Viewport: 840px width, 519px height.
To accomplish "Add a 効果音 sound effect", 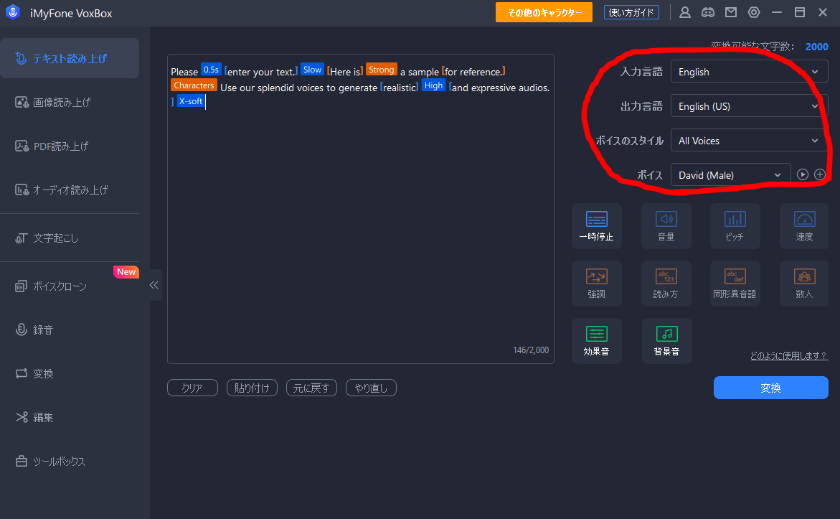I will pos(596,340).
